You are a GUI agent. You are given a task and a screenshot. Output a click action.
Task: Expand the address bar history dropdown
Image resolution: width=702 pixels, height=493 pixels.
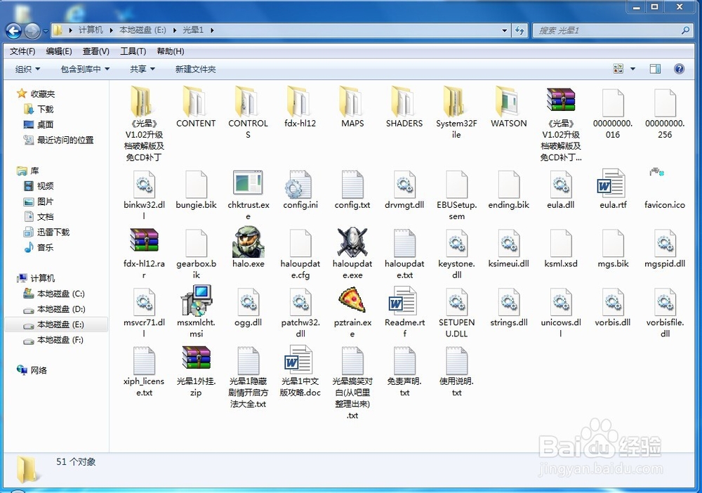[505, 30]
